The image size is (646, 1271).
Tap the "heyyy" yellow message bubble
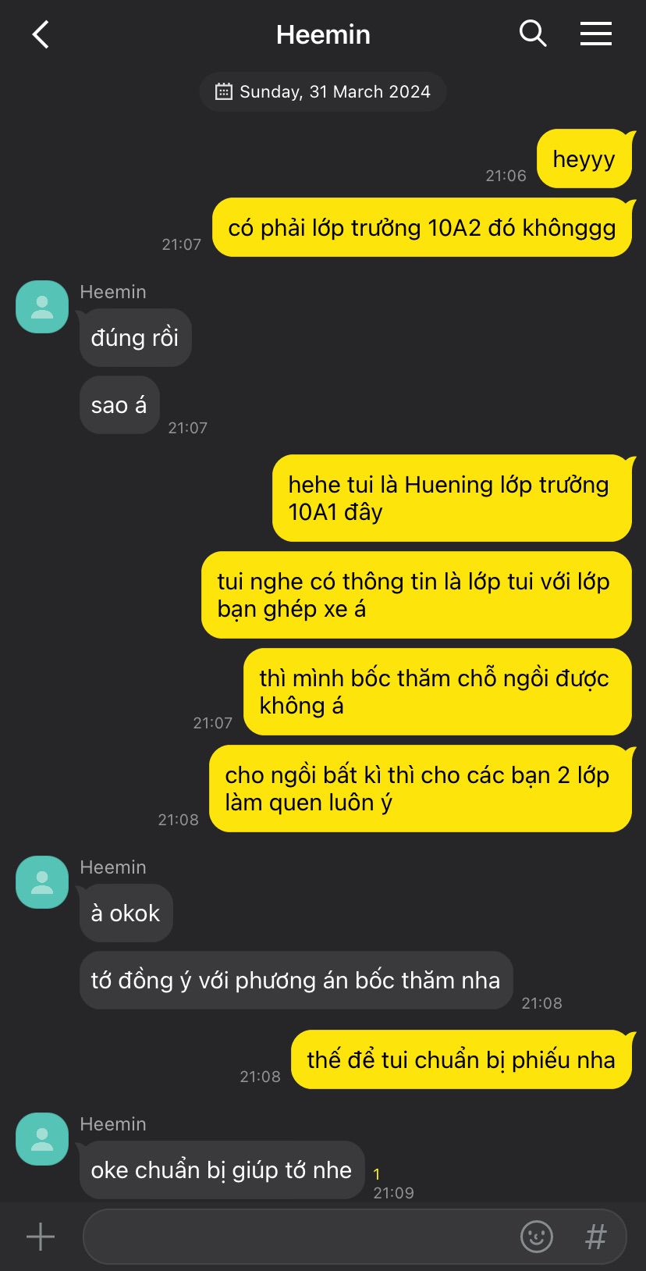point(584,158)
